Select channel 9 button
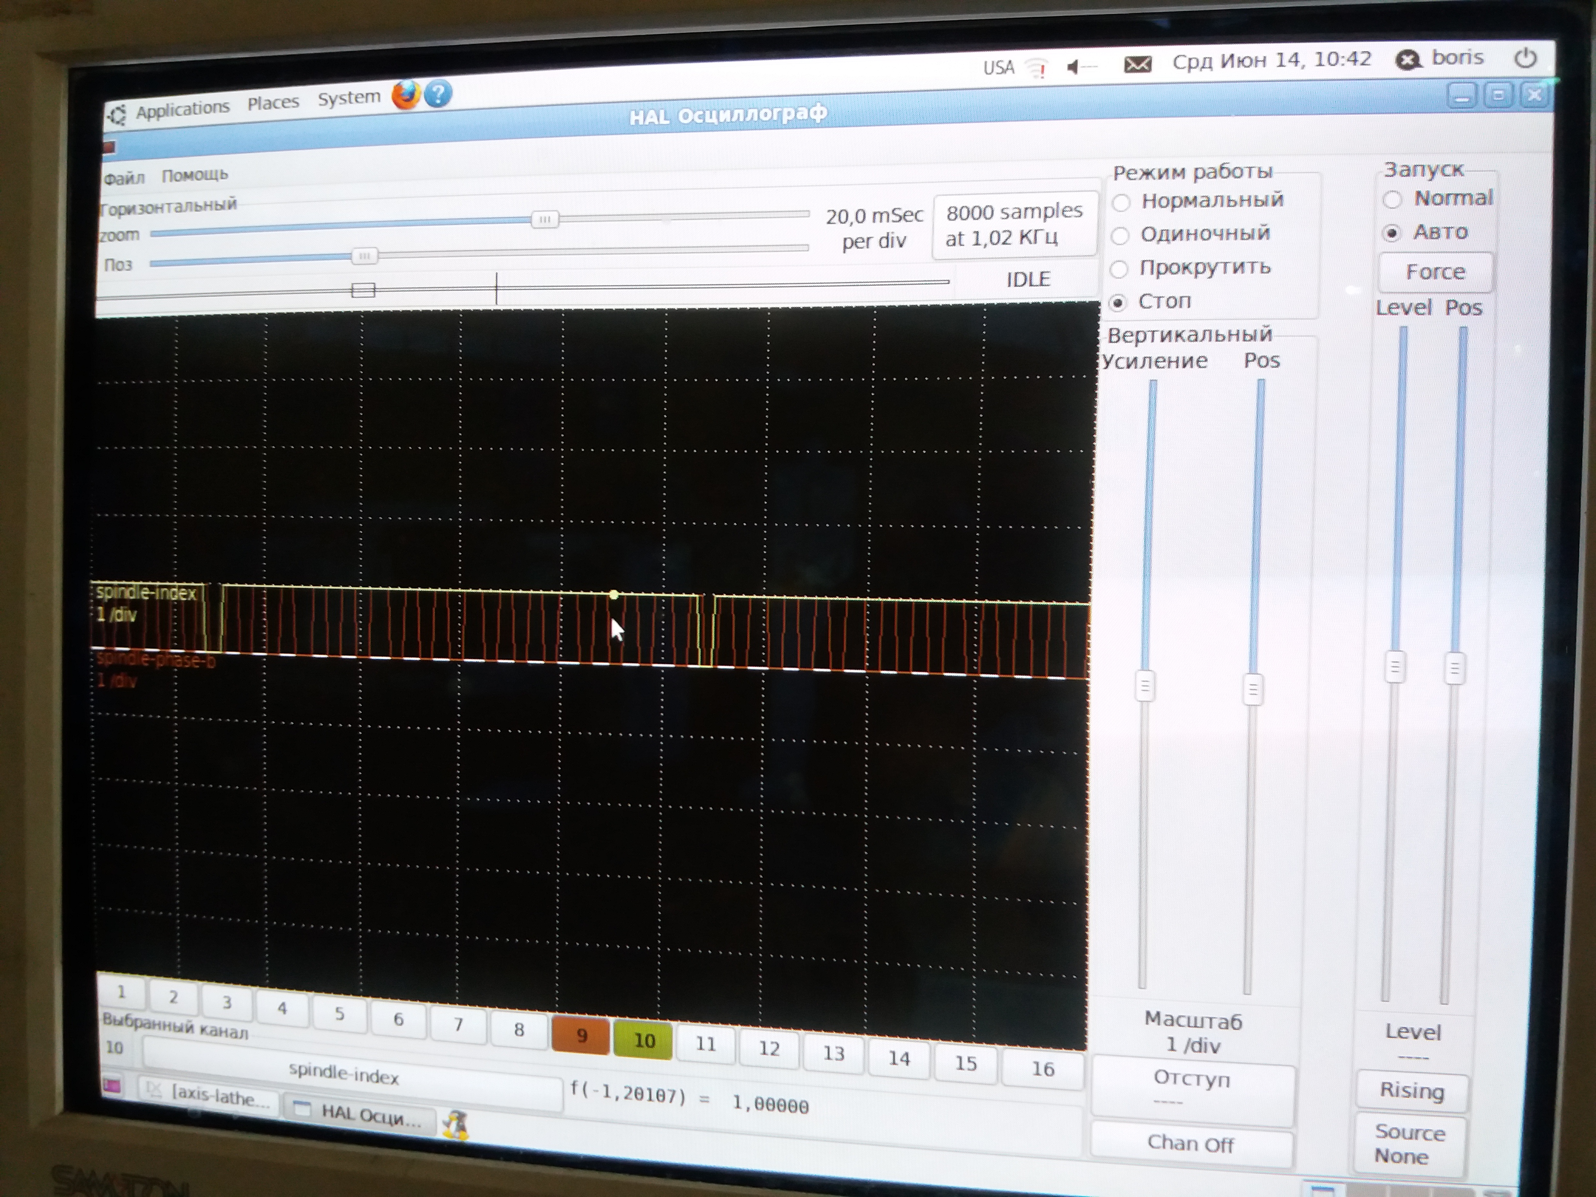 point(581,1035)
